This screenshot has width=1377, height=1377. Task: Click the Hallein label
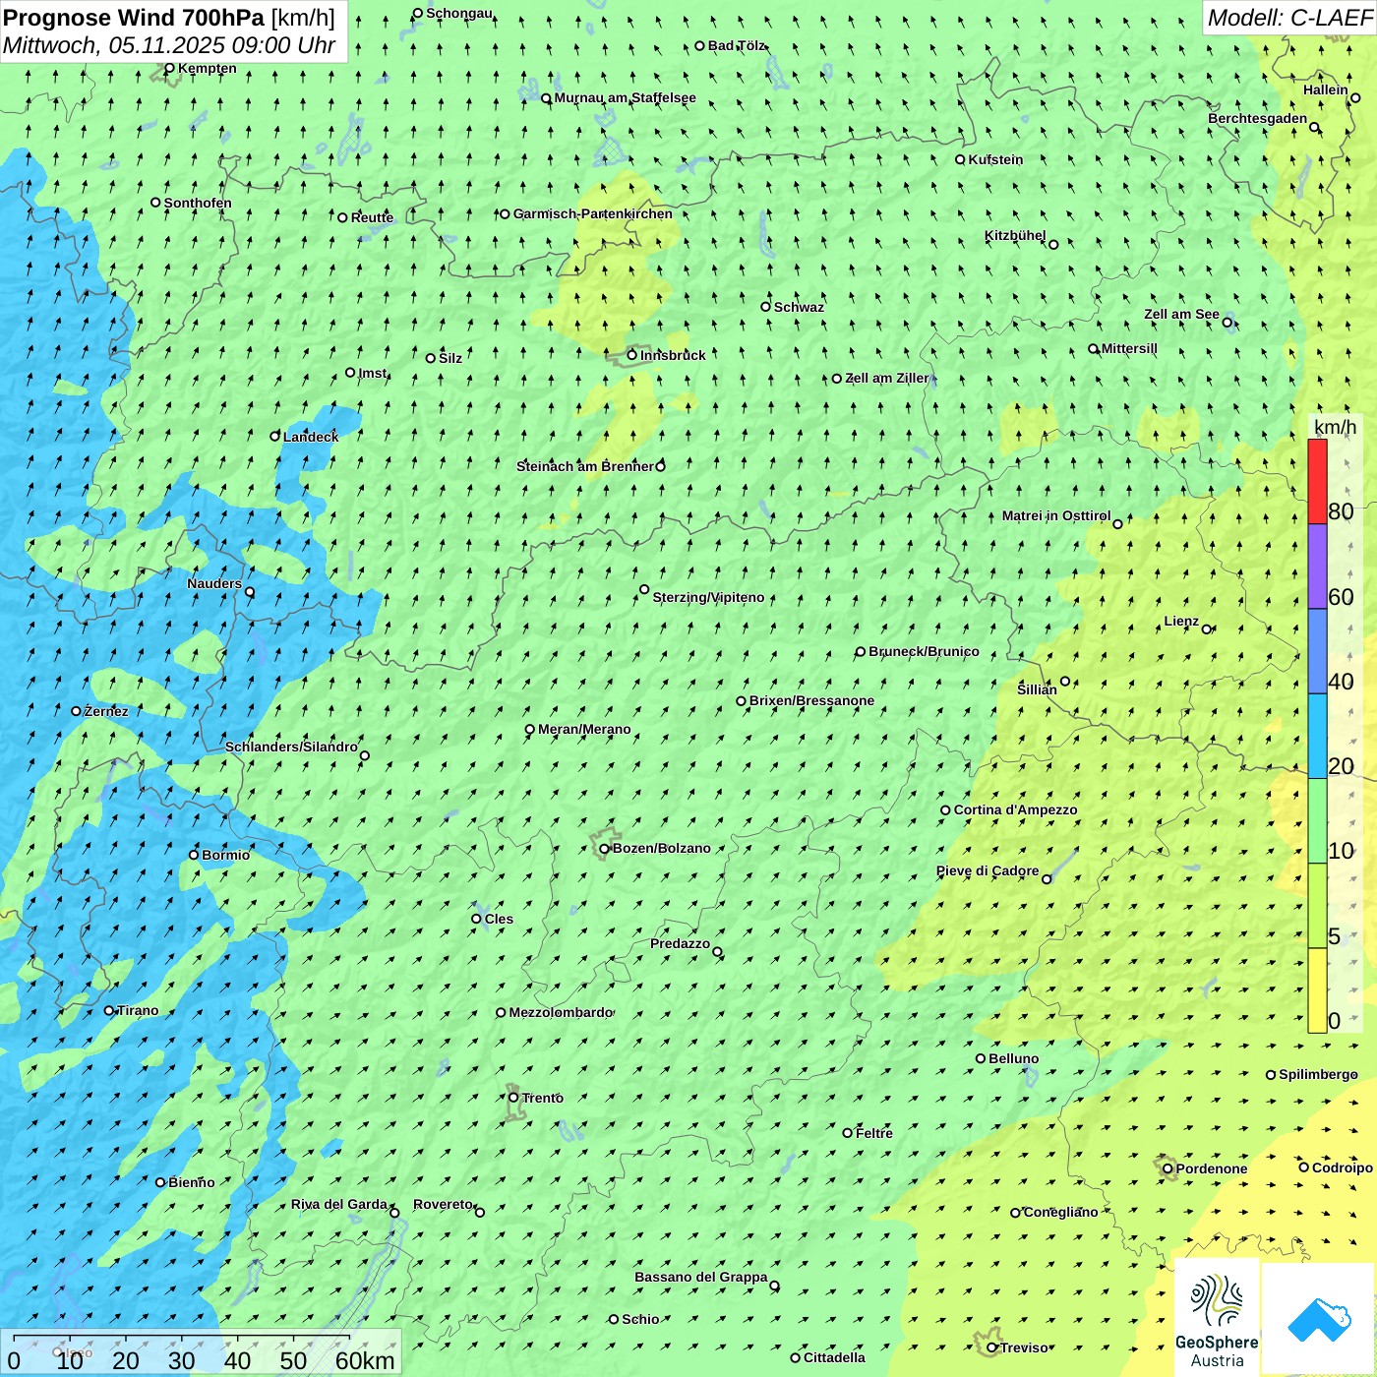tap(1325, 90)
